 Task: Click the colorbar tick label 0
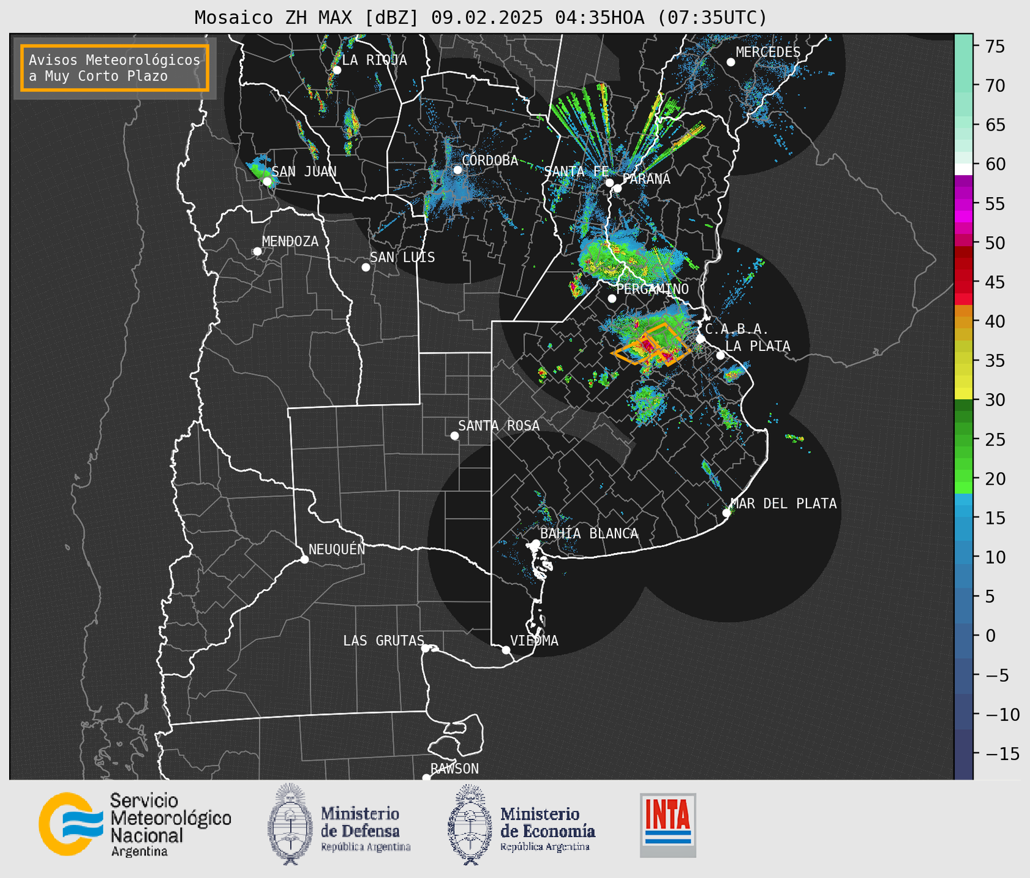990,636
